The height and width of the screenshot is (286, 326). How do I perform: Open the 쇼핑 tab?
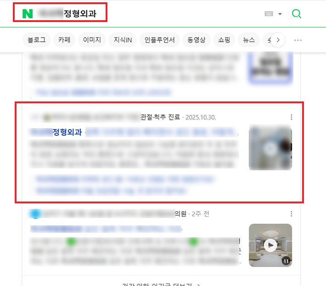click(224, 39)
